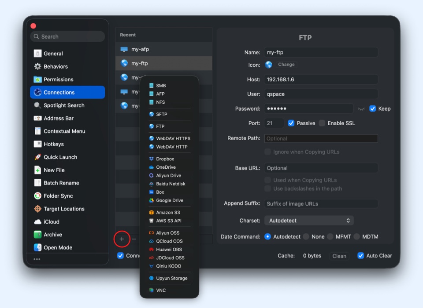The image size is (423, 308).
Task: Click the eye icon to reveal password
Action: (361, 109)
